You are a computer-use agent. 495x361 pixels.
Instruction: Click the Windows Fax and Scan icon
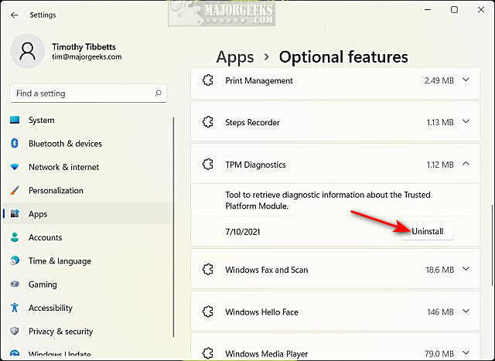tap(208, 270)
